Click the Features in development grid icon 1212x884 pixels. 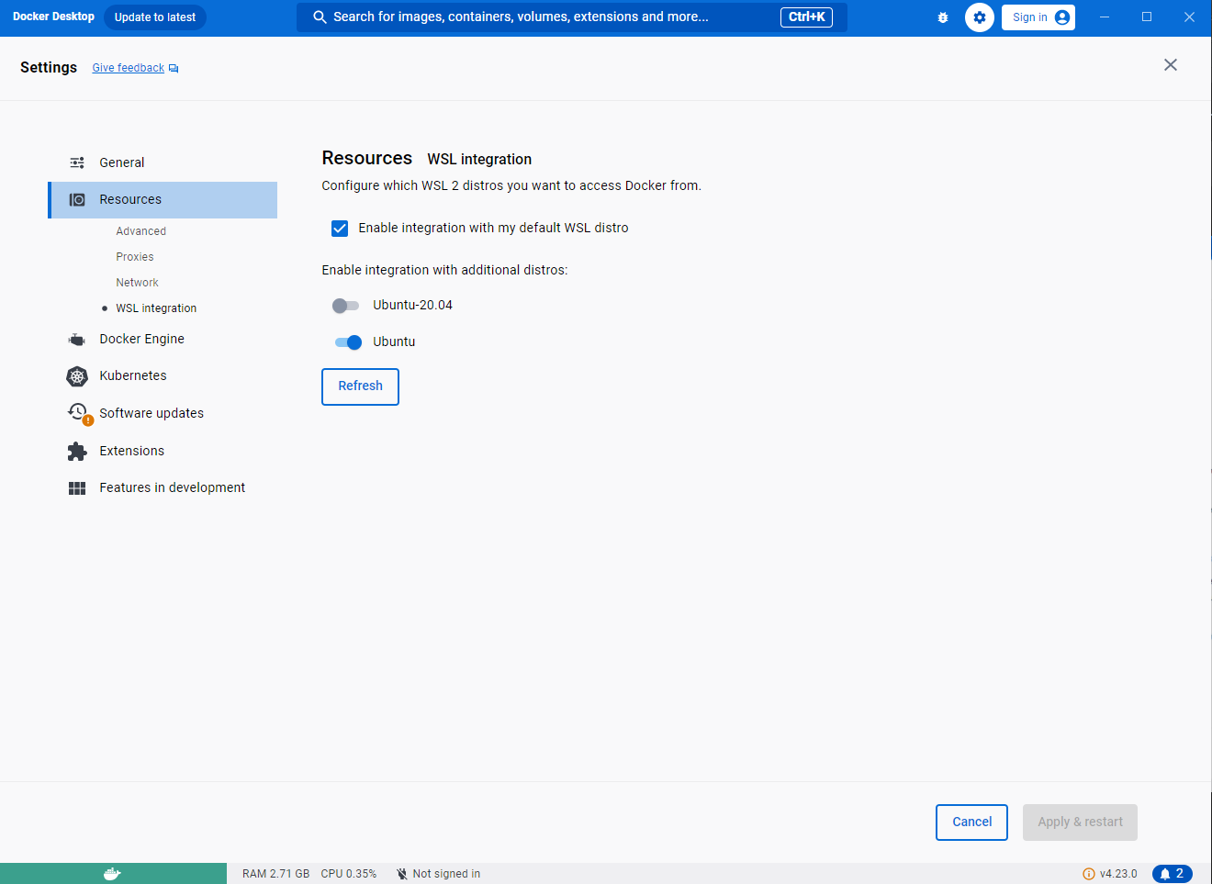point(77,488)
